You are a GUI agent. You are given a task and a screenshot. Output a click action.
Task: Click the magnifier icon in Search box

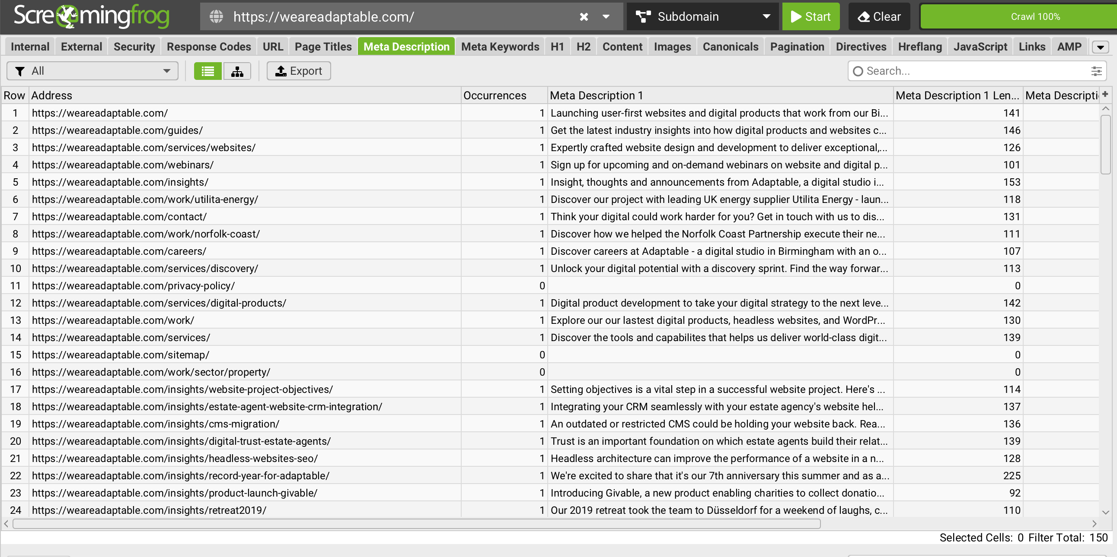click(858, 71)
